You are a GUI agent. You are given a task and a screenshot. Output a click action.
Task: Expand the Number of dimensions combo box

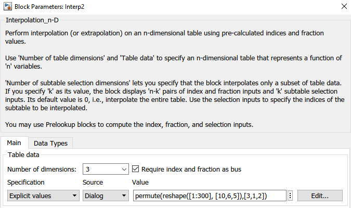[x=123, y=169]
